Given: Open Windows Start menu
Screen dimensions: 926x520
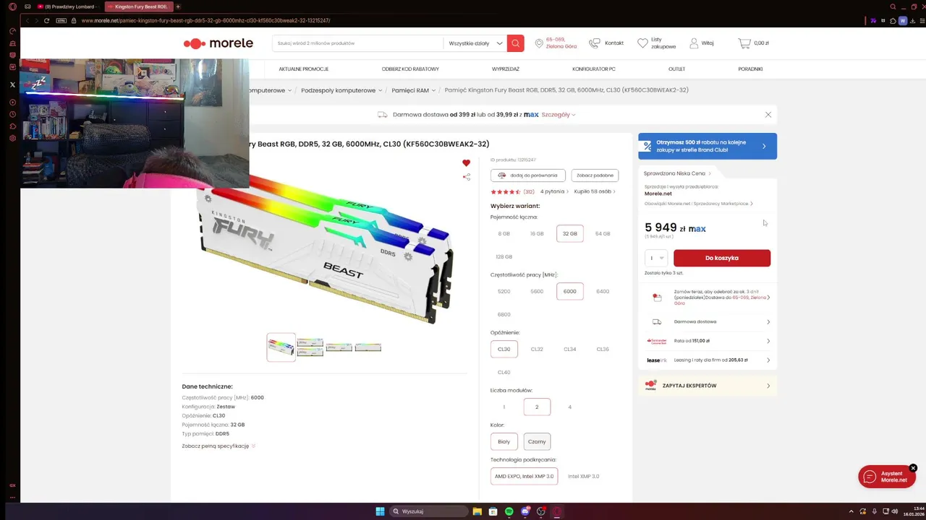Looking at the screenshot, I should pos(380,511).
